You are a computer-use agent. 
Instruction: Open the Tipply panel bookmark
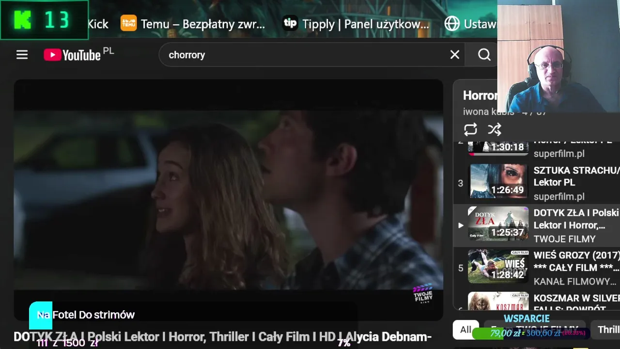pyautogui.click(x=356, y=24)
